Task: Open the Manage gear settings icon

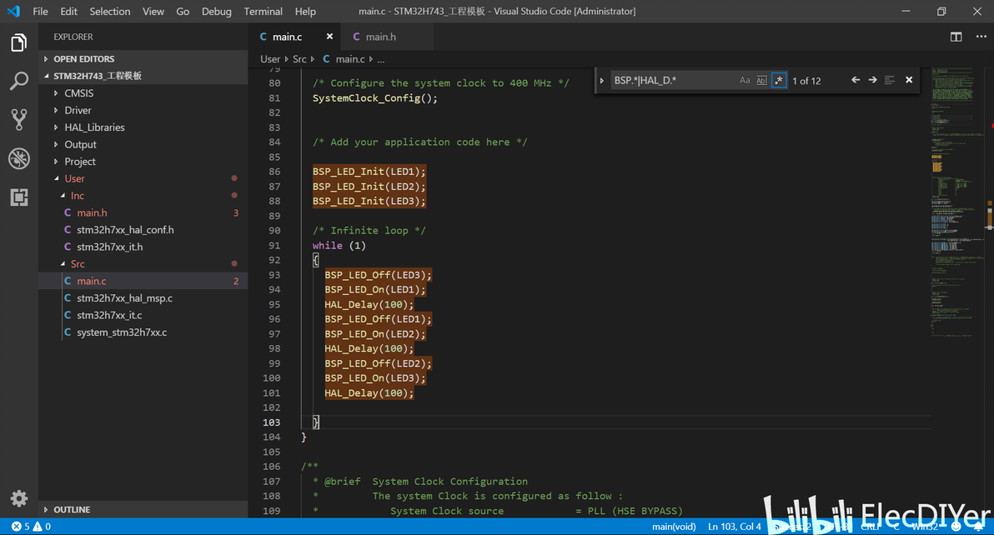Action: click(18, 498)
